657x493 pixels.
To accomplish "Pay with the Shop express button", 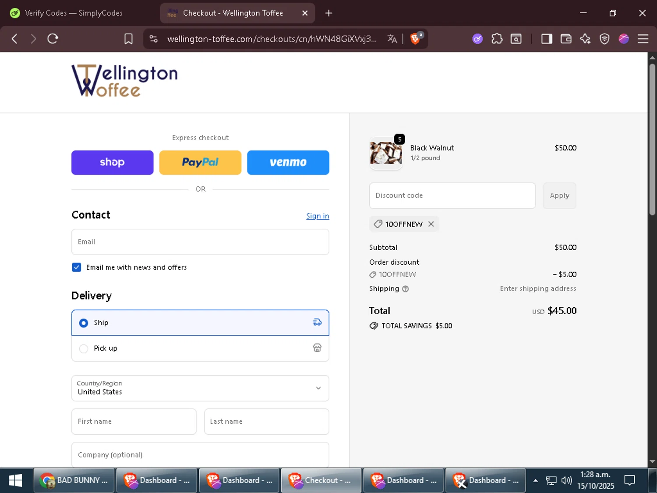I will coord(113,163).
